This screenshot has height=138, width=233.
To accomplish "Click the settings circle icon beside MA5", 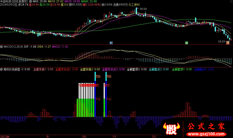I will click(x=31, y=1).
